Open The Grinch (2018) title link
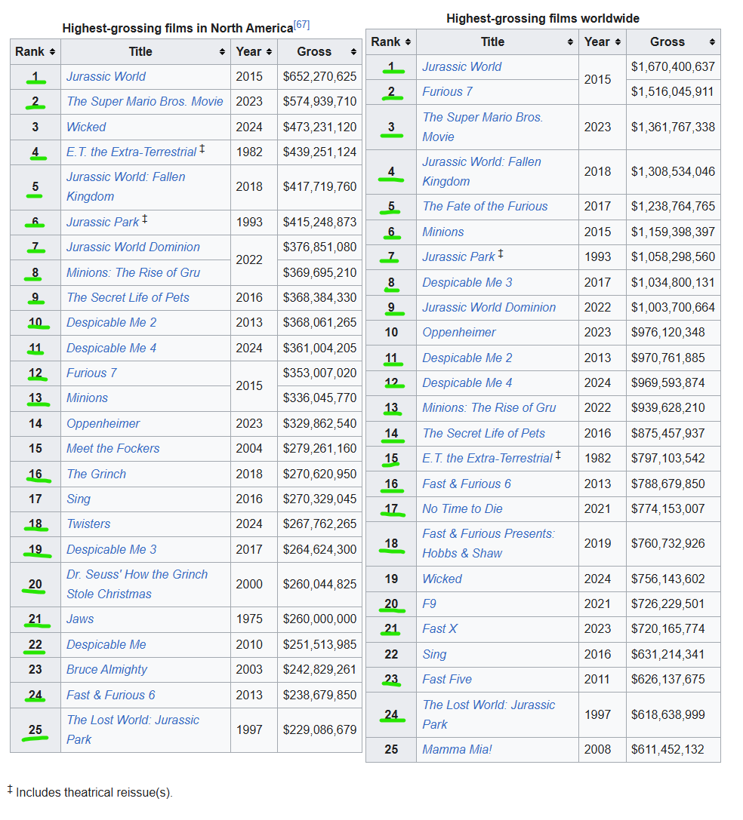The height and width of the screenshot is (820, 743). click(x=97, y=474)
